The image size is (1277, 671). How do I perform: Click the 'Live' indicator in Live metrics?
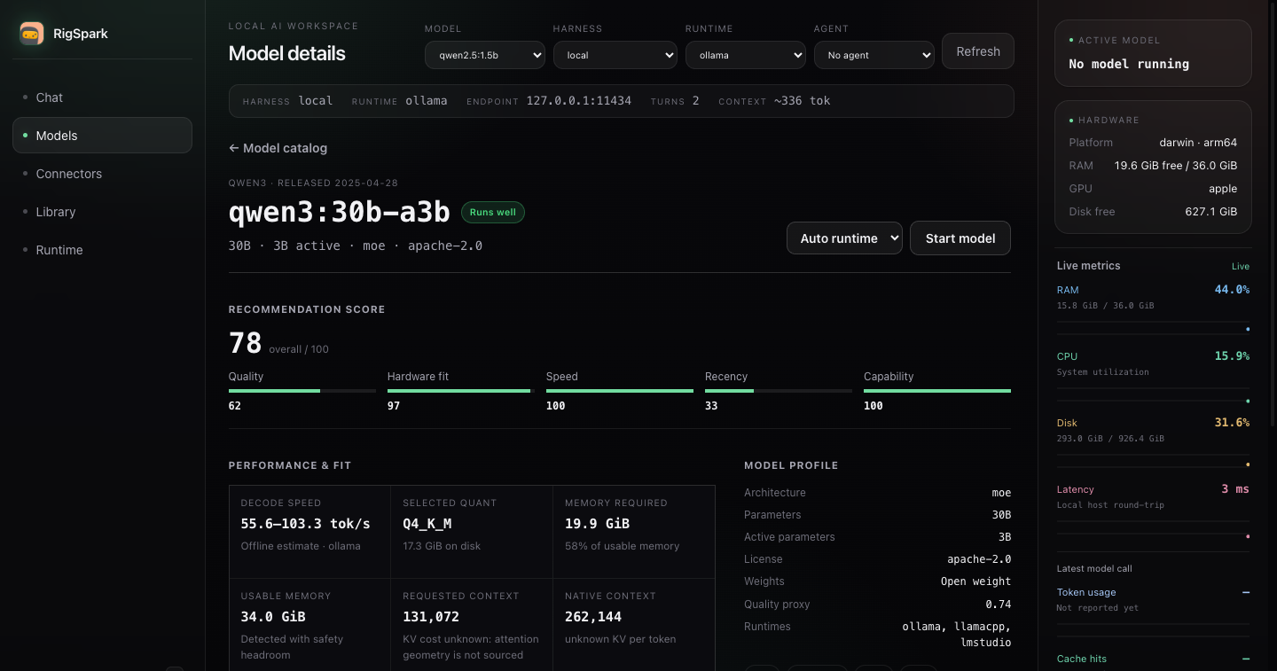[x=1241, y=266]
